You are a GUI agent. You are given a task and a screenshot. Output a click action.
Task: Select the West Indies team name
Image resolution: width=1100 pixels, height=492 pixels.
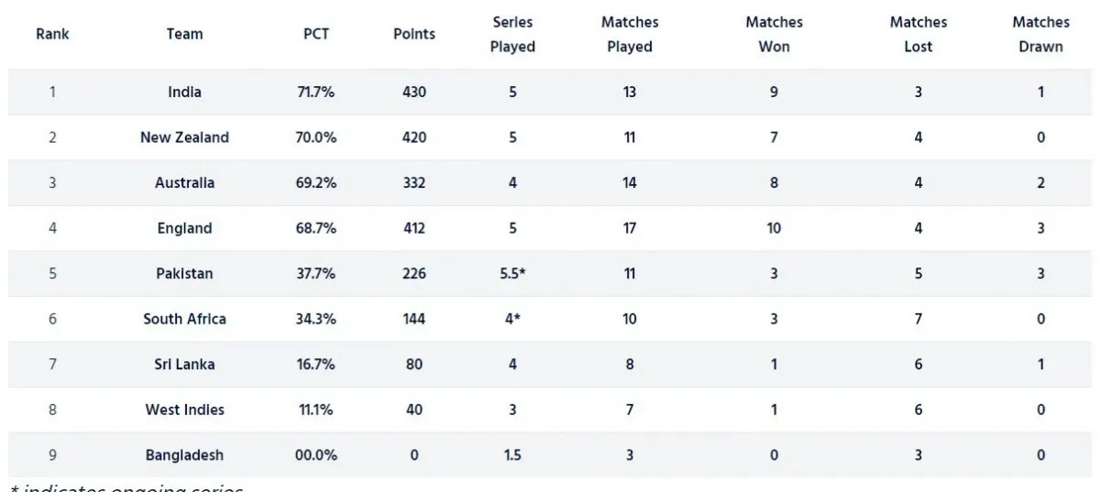click(184, 410)
